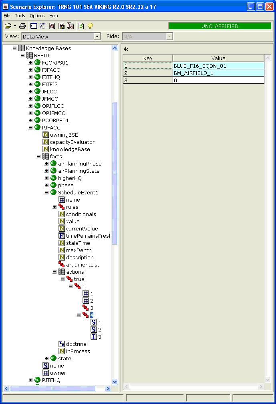Image resolution: width=276 pixels, height=404 pixels.
Task: Open the View dropdown showing Data View
Action: (x=97, y=36)
